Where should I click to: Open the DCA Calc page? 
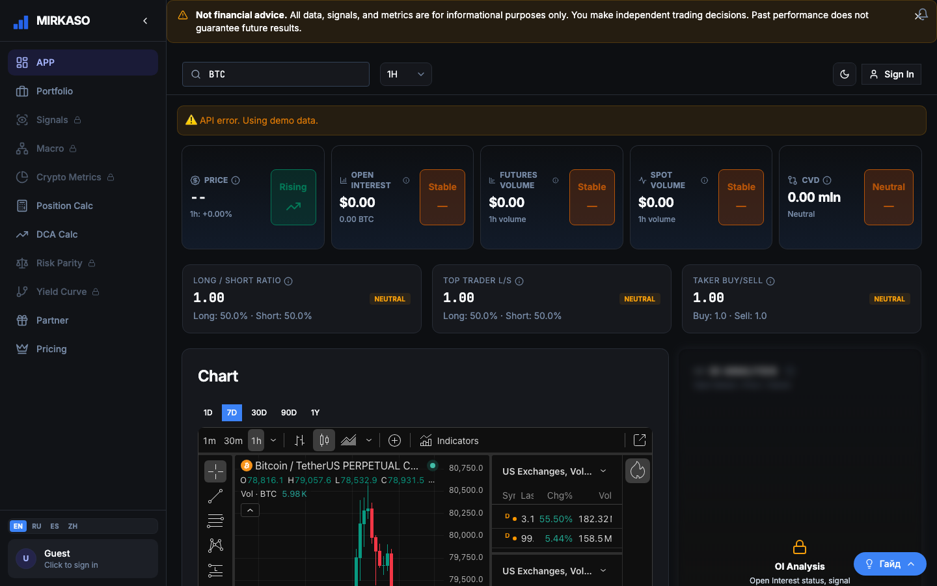click(83, 234)
